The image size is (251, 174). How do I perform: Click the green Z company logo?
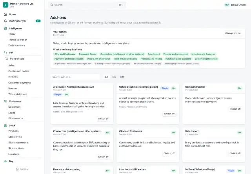[5, 5]
